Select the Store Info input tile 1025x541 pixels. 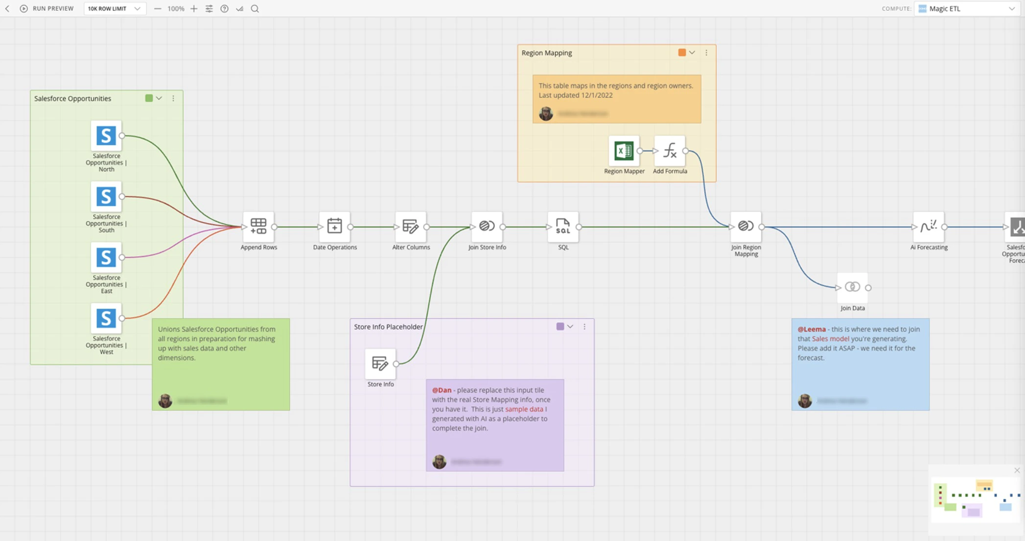[380, 363]
